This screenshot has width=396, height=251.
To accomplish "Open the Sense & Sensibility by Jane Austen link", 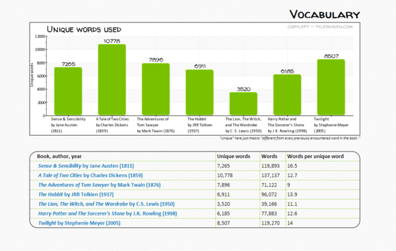I will point(86,166).
